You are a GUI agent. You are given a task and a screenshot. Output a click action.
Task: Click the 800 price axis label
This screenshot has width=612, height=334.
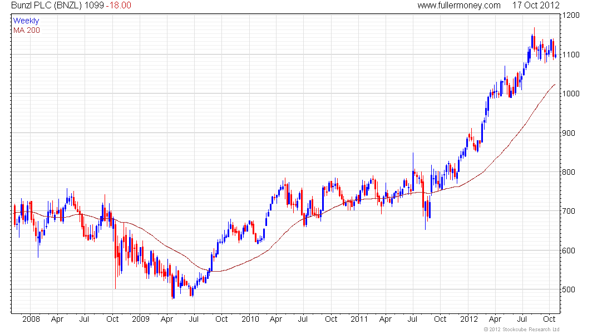click(569, 172)
